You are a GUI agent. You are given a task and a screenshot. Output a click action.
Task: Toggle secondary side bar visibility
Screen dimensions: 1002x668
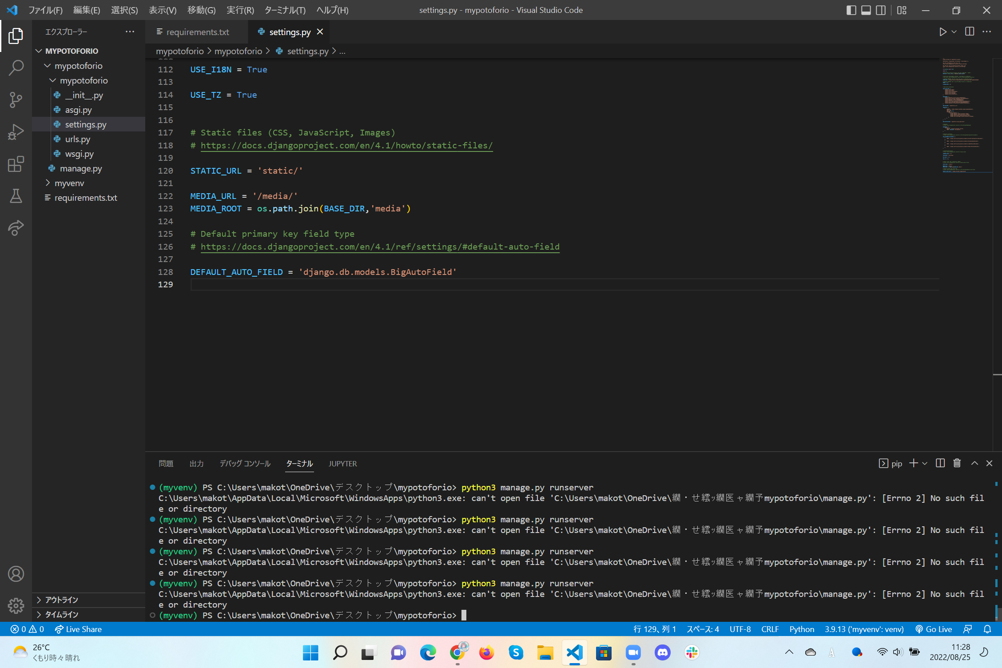coord(881,10)
